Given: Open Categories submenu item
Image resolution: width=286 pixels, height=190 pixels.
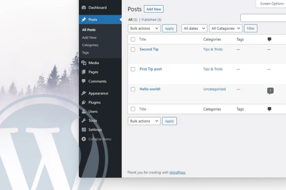Looking at the screenshot, I should click(x=90, y=45).
